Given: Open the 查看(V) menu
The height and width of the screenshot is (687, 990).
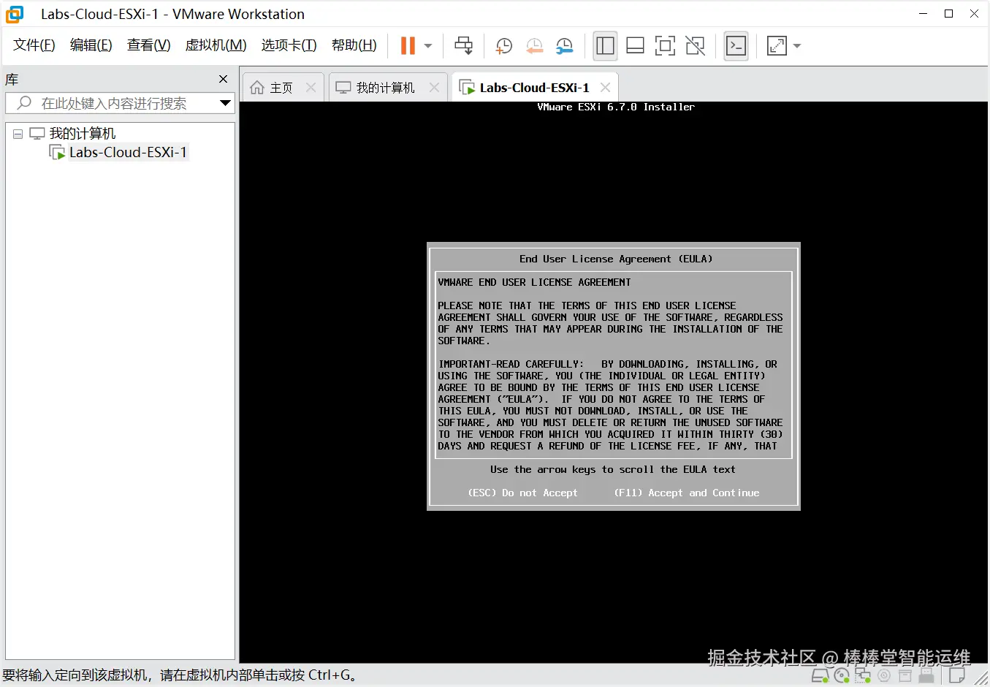Looking at the screenshot, I should click(148, 45).
